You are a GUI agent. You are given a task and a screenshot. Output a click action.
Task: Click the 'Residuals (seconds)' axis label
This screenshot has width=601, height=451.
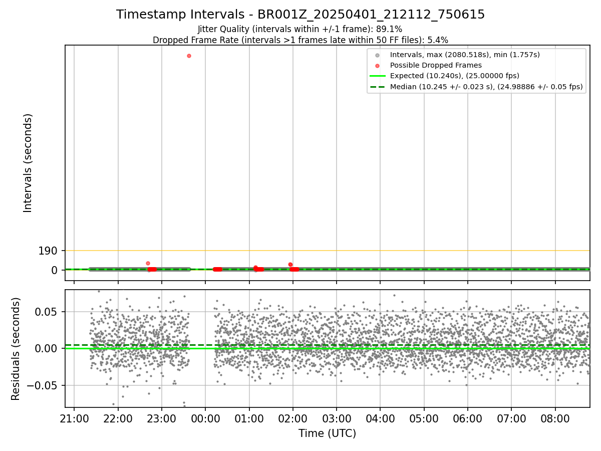pos(16,349)
